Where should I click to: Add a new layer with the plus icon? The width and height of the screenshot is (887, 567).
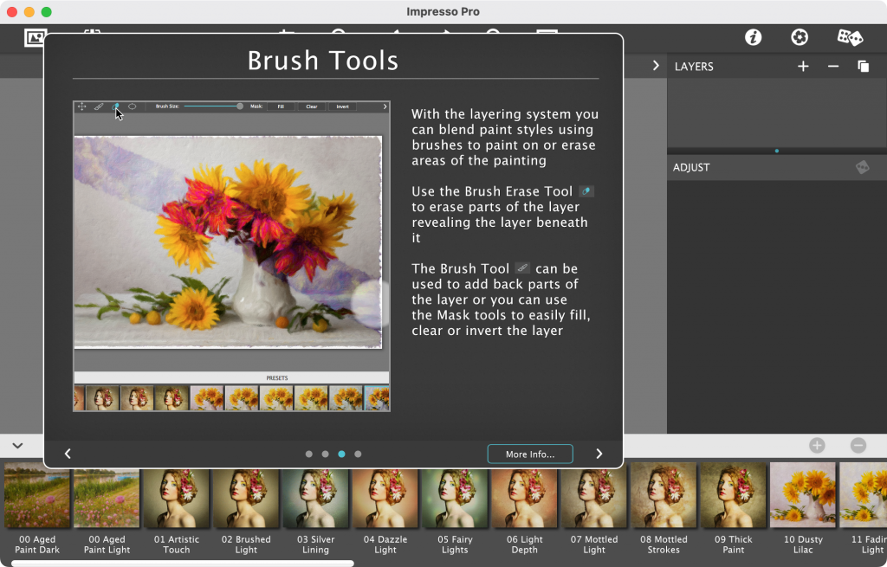pos(803,66)
